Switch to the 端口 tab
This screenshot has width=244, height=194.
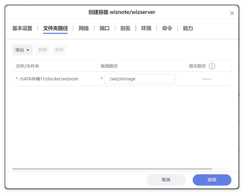[104, 28]
